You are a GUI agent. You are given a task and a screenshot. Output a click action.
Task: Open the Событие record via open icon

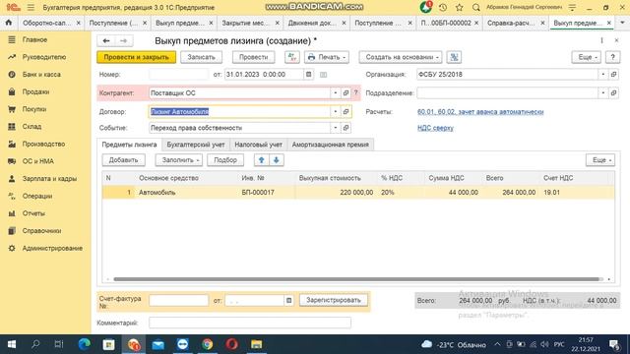point(346,128)
